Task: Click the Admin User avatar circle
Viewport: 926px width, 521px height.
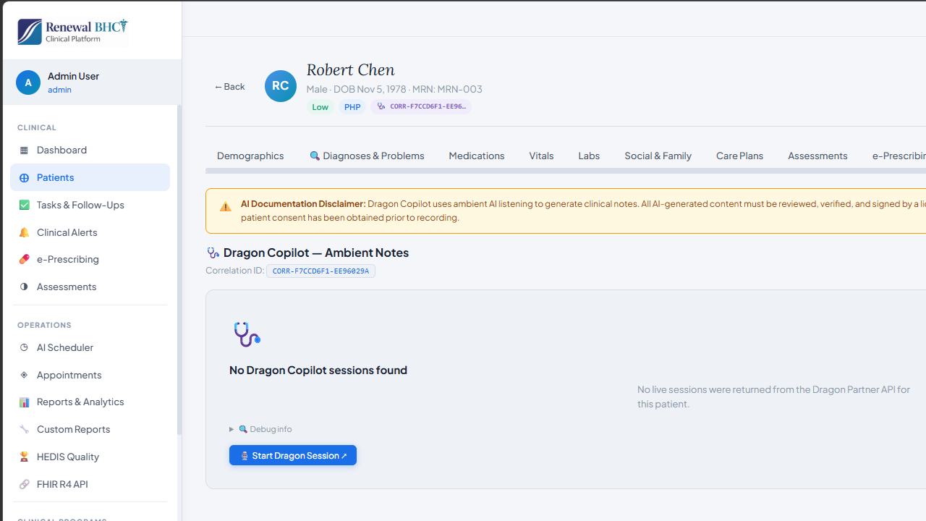Action: [x=28, y=82]
